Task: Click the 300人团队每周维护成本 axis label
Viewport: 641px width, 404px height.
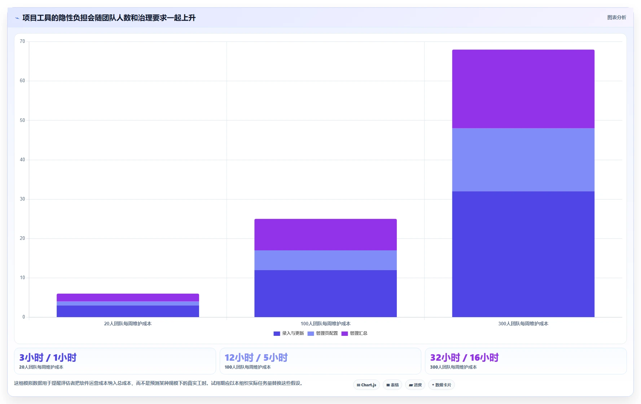Action: [x=523, y=324]
